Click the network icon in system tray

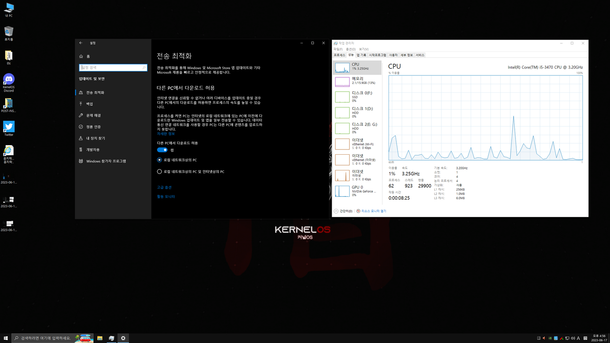tap(567, 338)
